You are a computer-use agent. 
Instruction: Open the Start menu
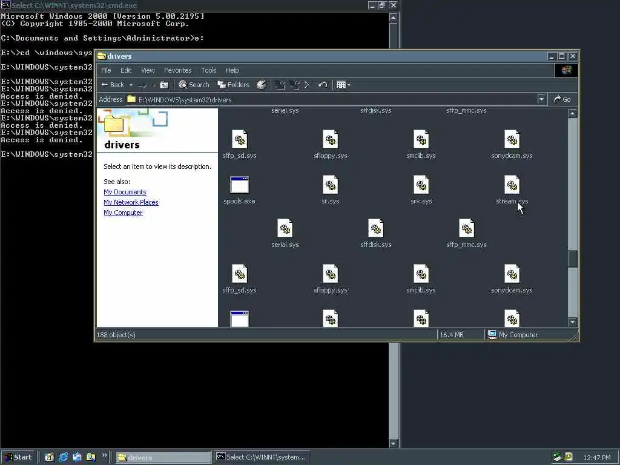coord(18,457)
